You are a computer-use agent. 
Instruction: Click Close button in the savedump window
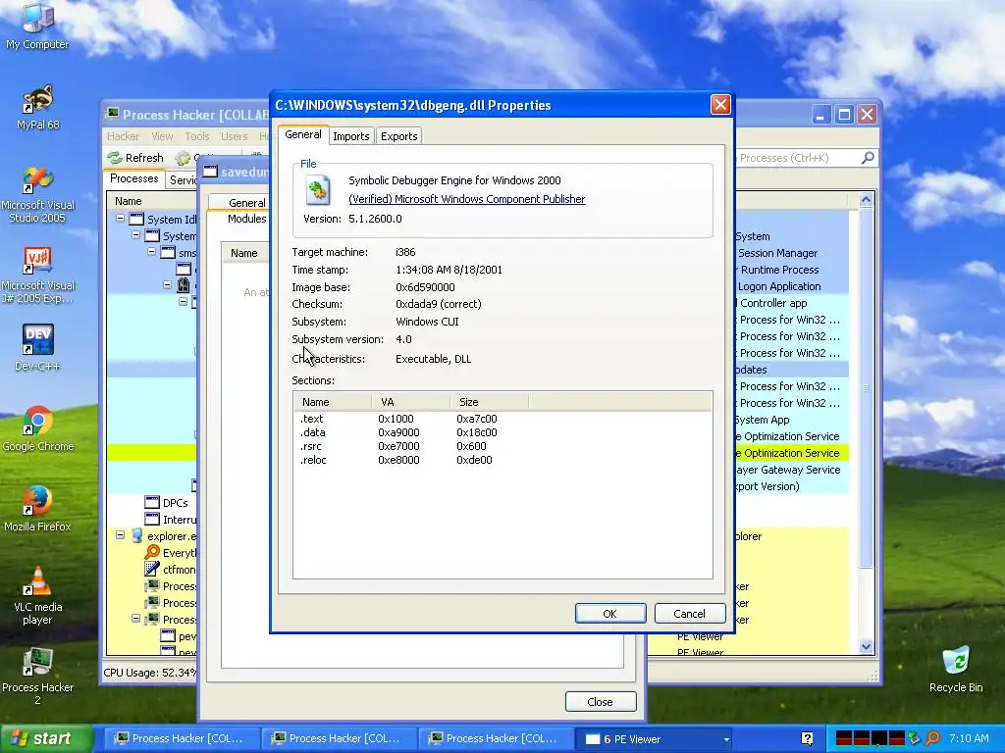tap(601, 702)
